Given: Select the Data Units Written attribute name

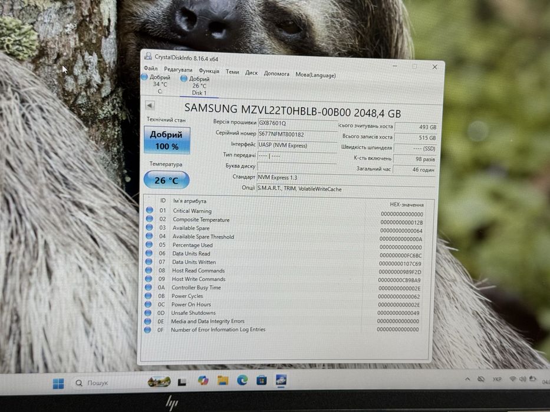Looking at the screenshot, I should coord(194,262).
